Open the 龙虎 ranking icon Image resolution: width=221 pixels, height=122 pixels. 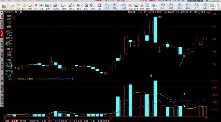[131, 6]
